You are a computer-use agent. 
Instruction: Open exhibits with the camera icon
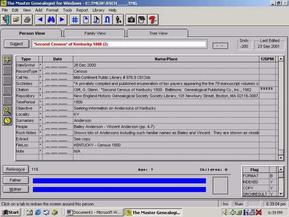pos(131,20)
